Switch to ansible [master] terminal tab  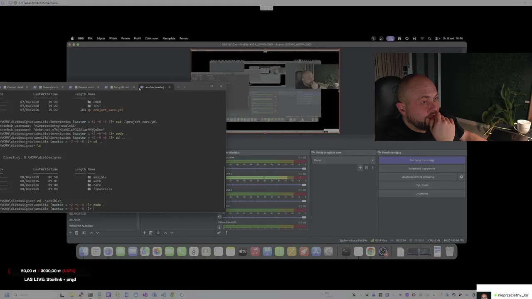(x=155, y=87)
